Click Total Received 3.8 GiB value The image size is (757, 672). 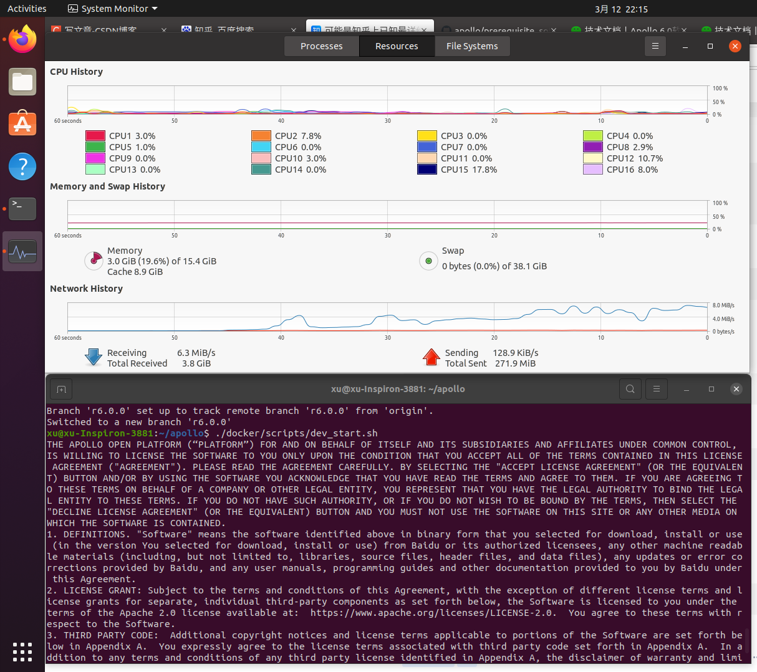pos(196,363)
